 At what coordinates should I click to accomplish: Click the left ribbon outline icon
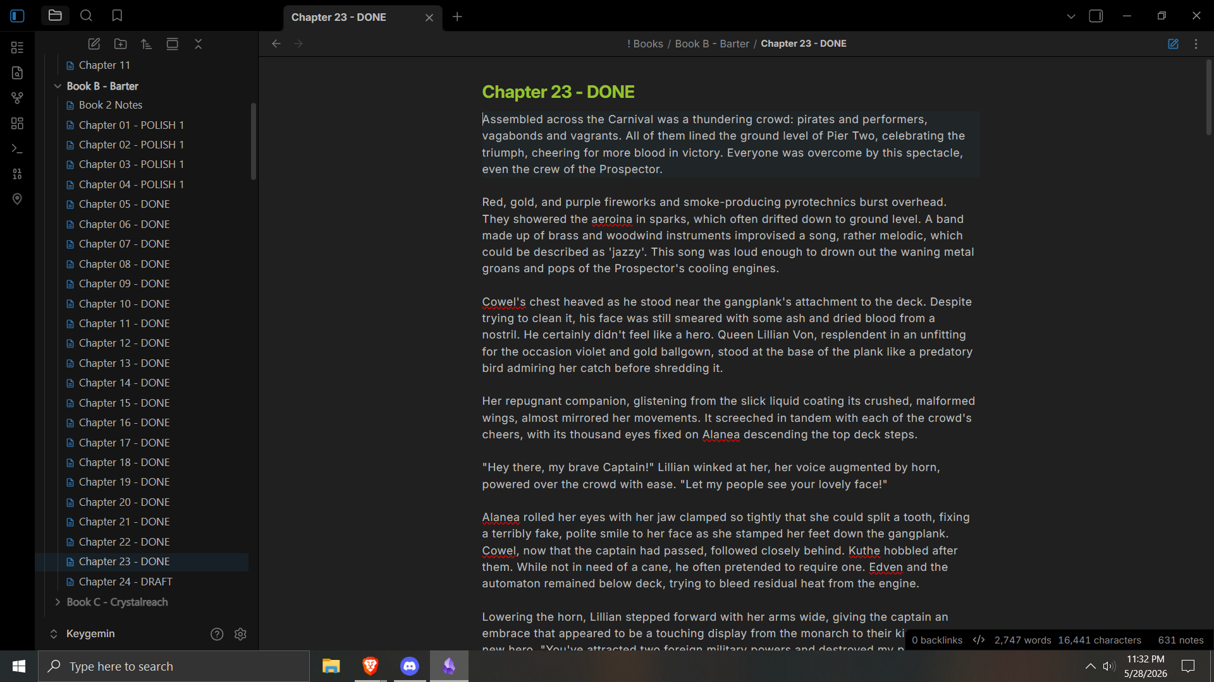click(17, 47)
